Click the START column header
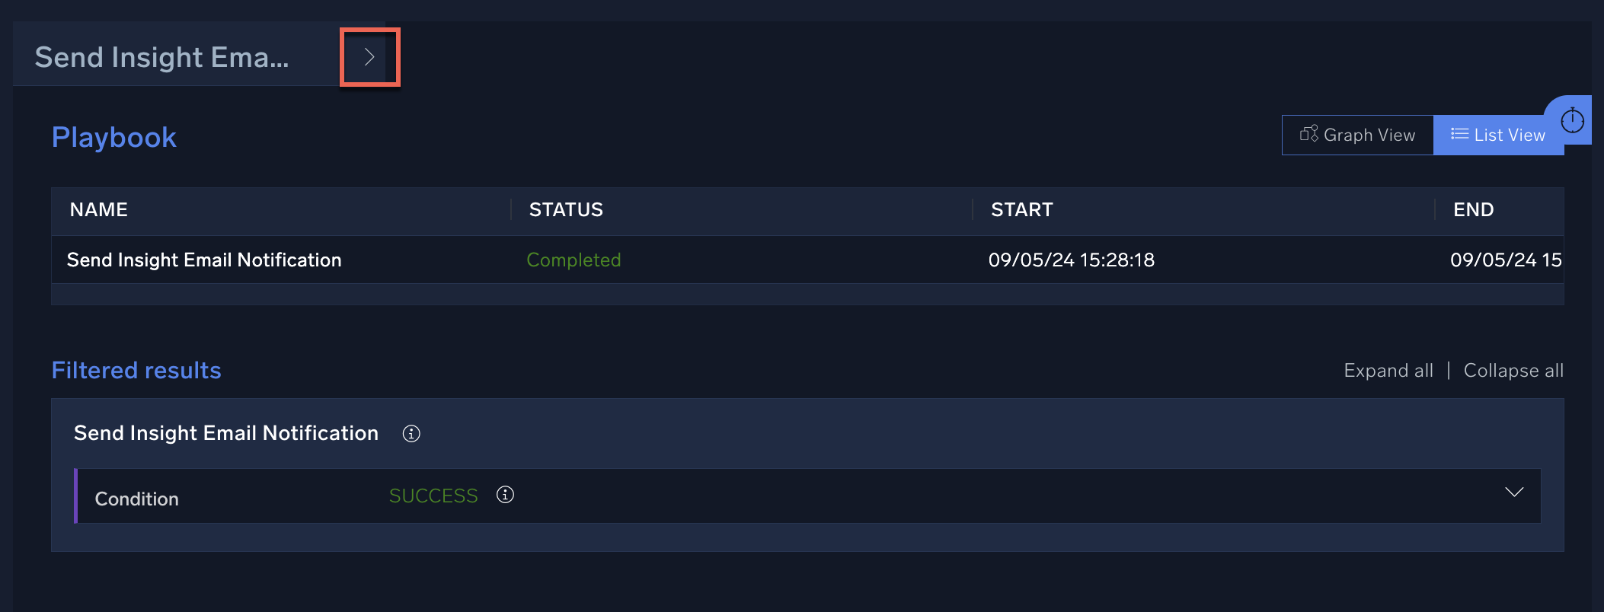This screenshot has height=612, width=1604. point(1021,210)
